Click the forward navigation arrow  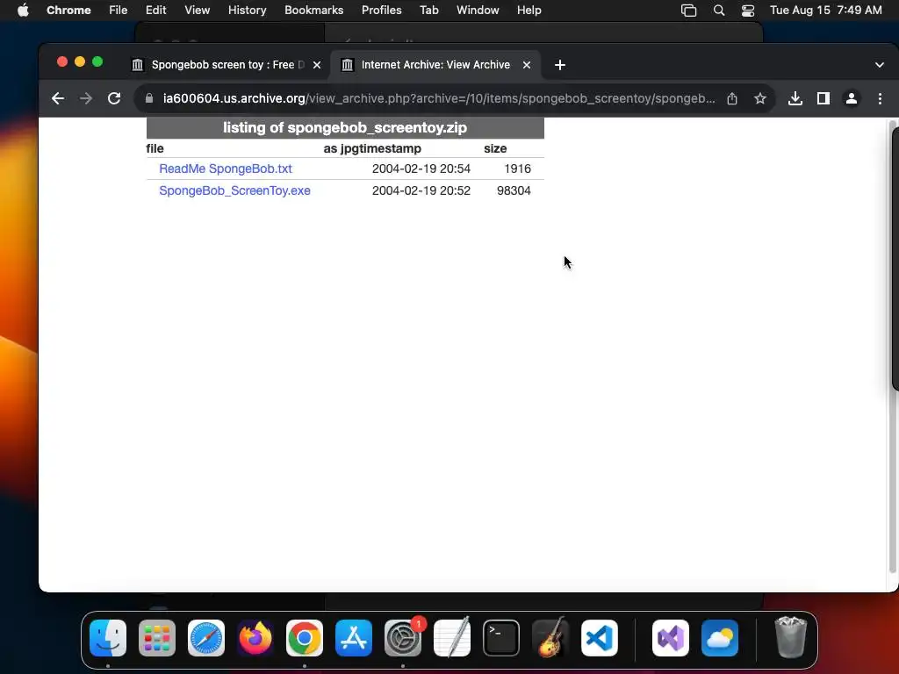tap(86, 98)
